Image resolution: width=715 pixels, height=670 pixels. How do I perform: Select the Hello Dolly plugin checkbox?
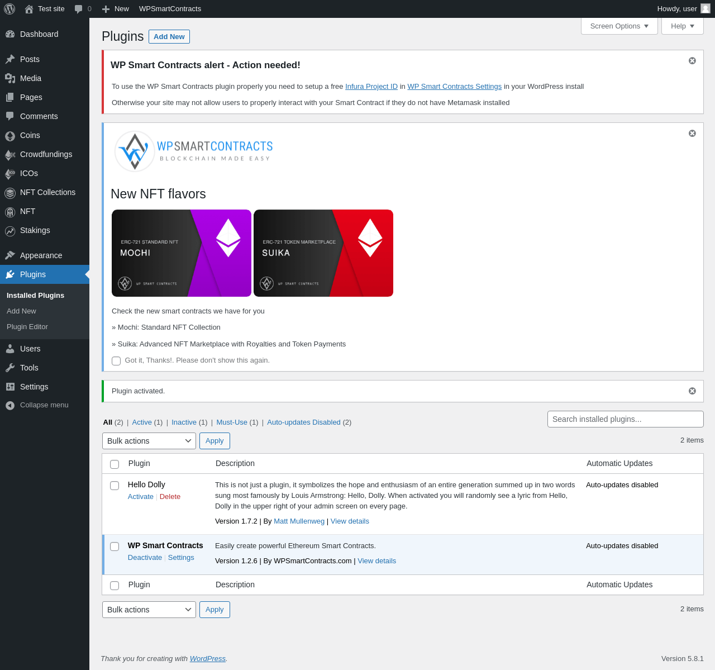pos(115,486)
